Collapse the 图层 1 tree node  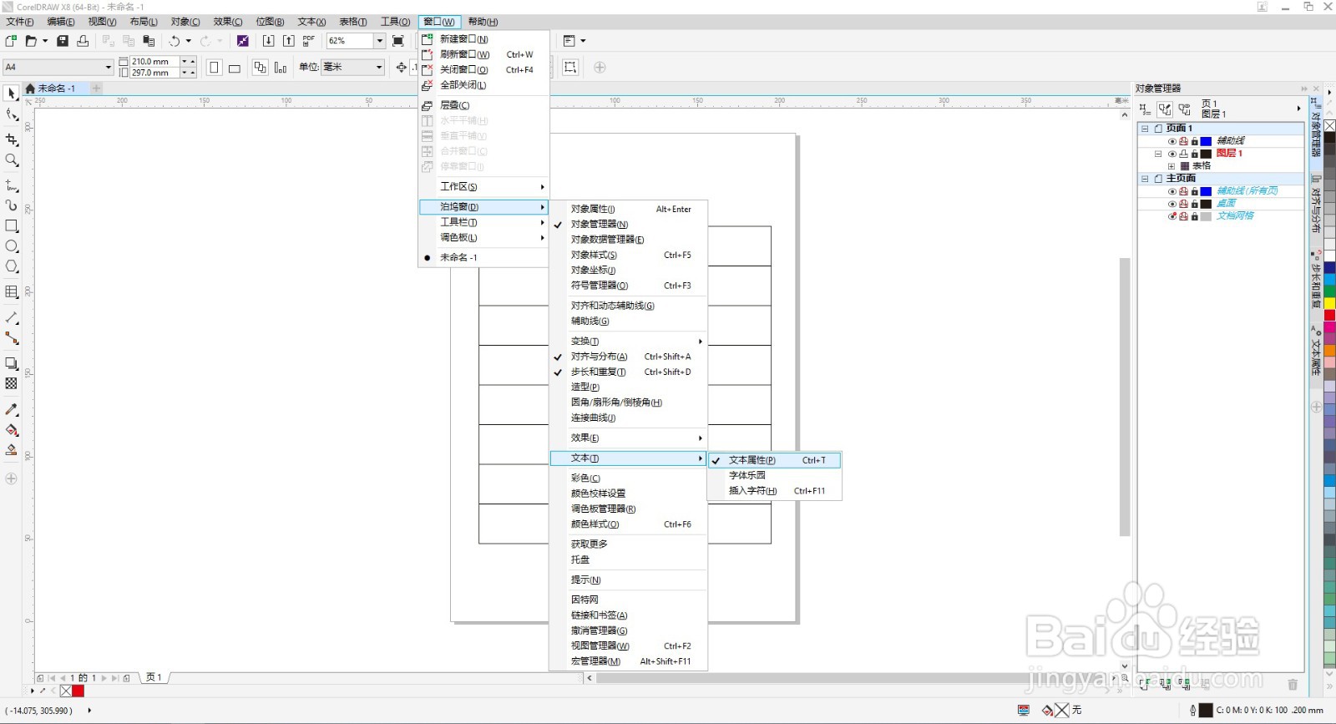tap(1158, 154)
